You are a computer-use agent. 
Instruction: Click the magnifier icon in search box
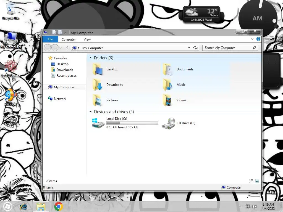254,48
